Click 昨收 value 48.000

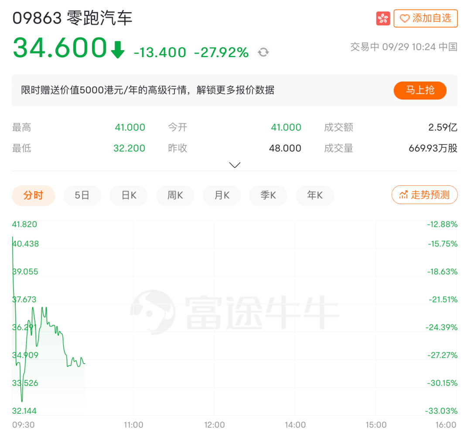pyautogui.click(x=285, y=148)
